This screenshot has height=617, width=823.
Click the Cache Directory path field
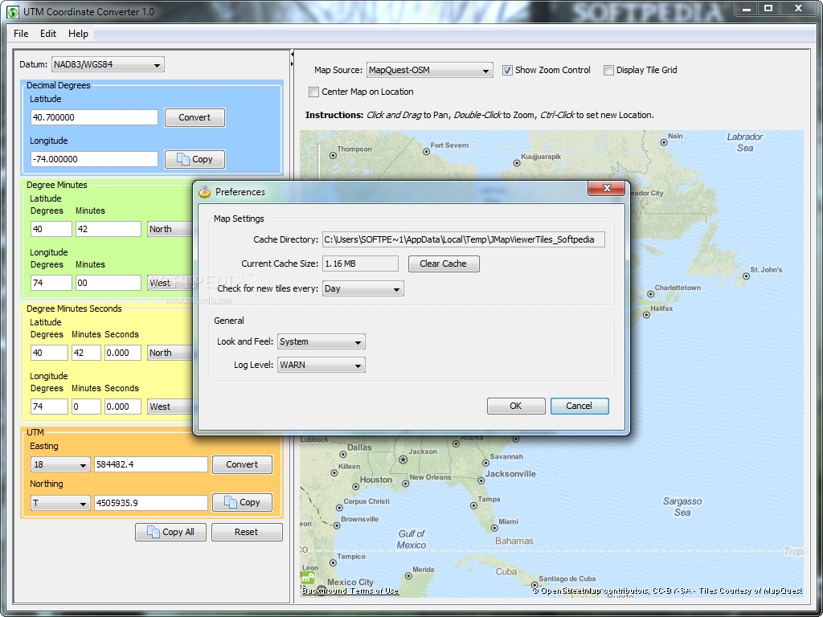pyautogui.click(x=464, y=239)
